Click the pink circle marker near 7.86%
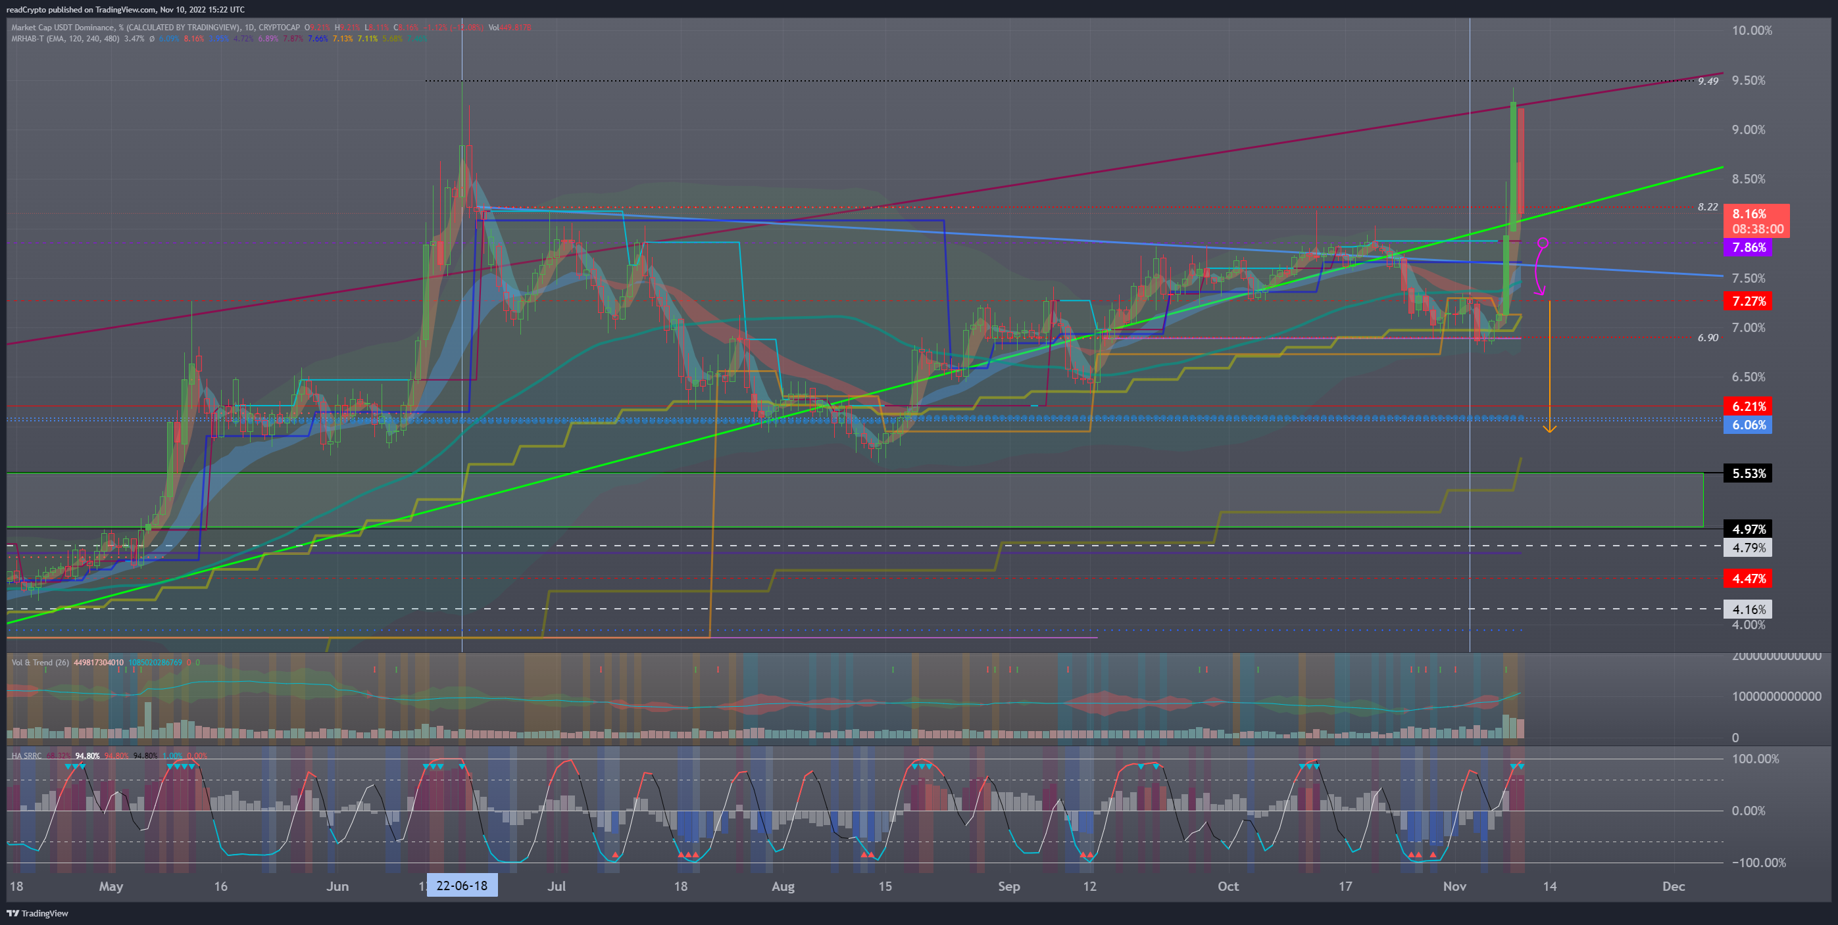This screenshot has height=925, width=1838. click(x=1543, y=243)
